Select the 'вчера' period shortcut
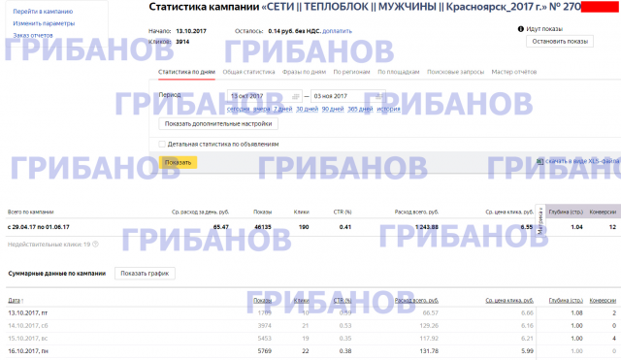 pos(261,109)
